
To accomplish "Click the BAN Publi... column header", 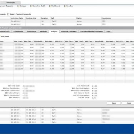I will [100, 41].
